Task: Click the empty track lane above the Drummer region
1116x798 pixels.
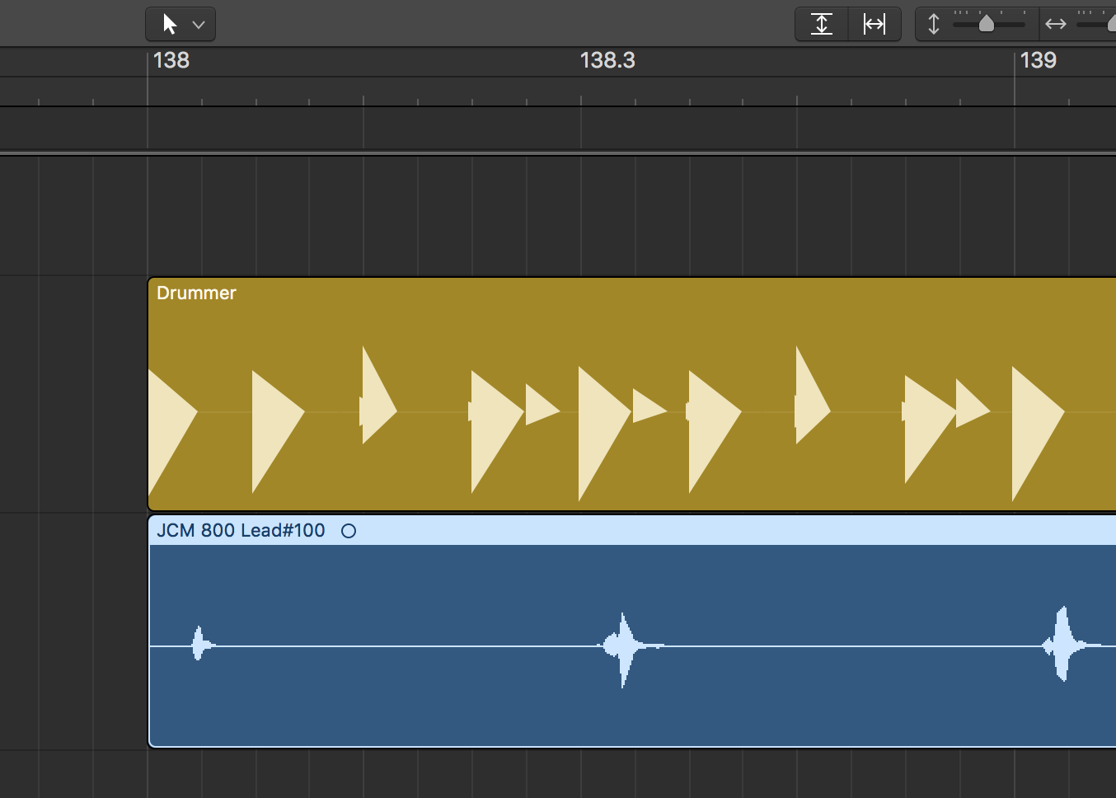Action: (577, 216)
